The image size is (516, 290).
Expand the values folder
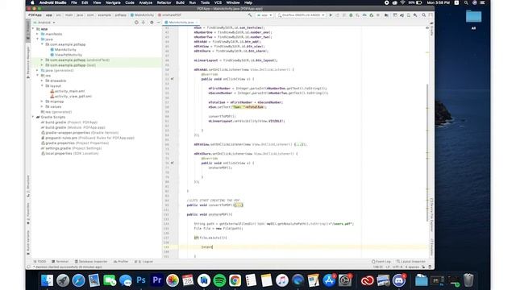42,106
